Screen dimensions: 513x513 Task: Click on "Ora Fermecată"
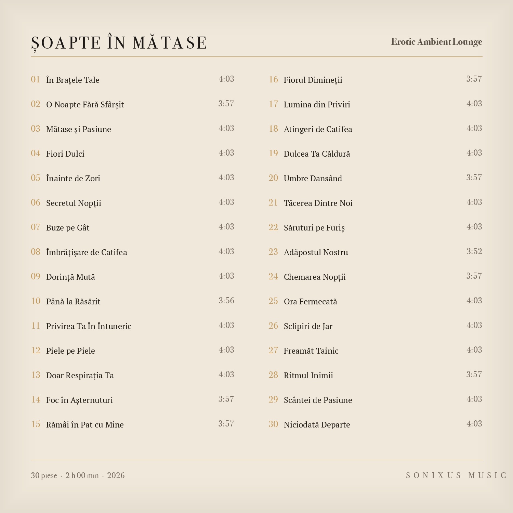[x=311, y=301]
